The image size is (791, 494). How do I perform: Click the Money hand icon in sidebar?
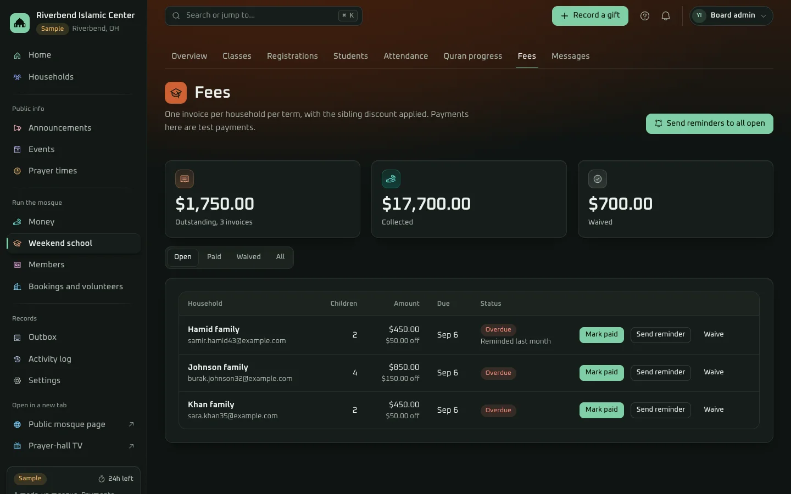[x=18, y=222]
